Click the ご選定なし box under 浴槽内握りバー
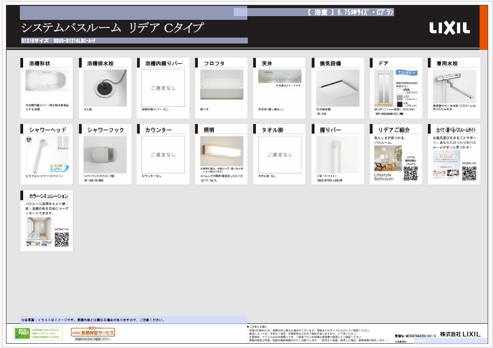This screenshot has height=348, width=493. [x=163, y=88]
